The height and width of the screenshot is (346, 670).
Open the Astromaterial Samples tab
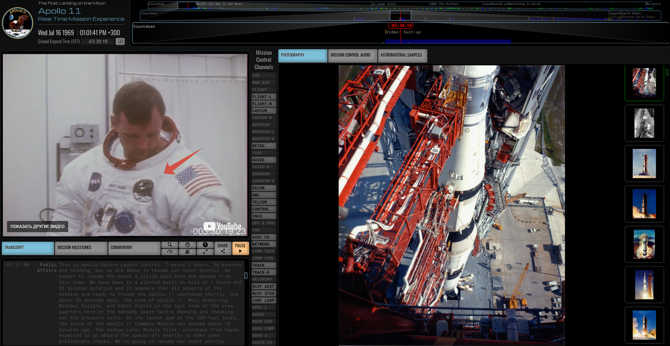click(x=403, y=55)
